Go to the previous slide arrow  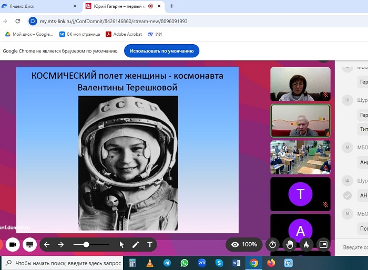pos(47,244)
